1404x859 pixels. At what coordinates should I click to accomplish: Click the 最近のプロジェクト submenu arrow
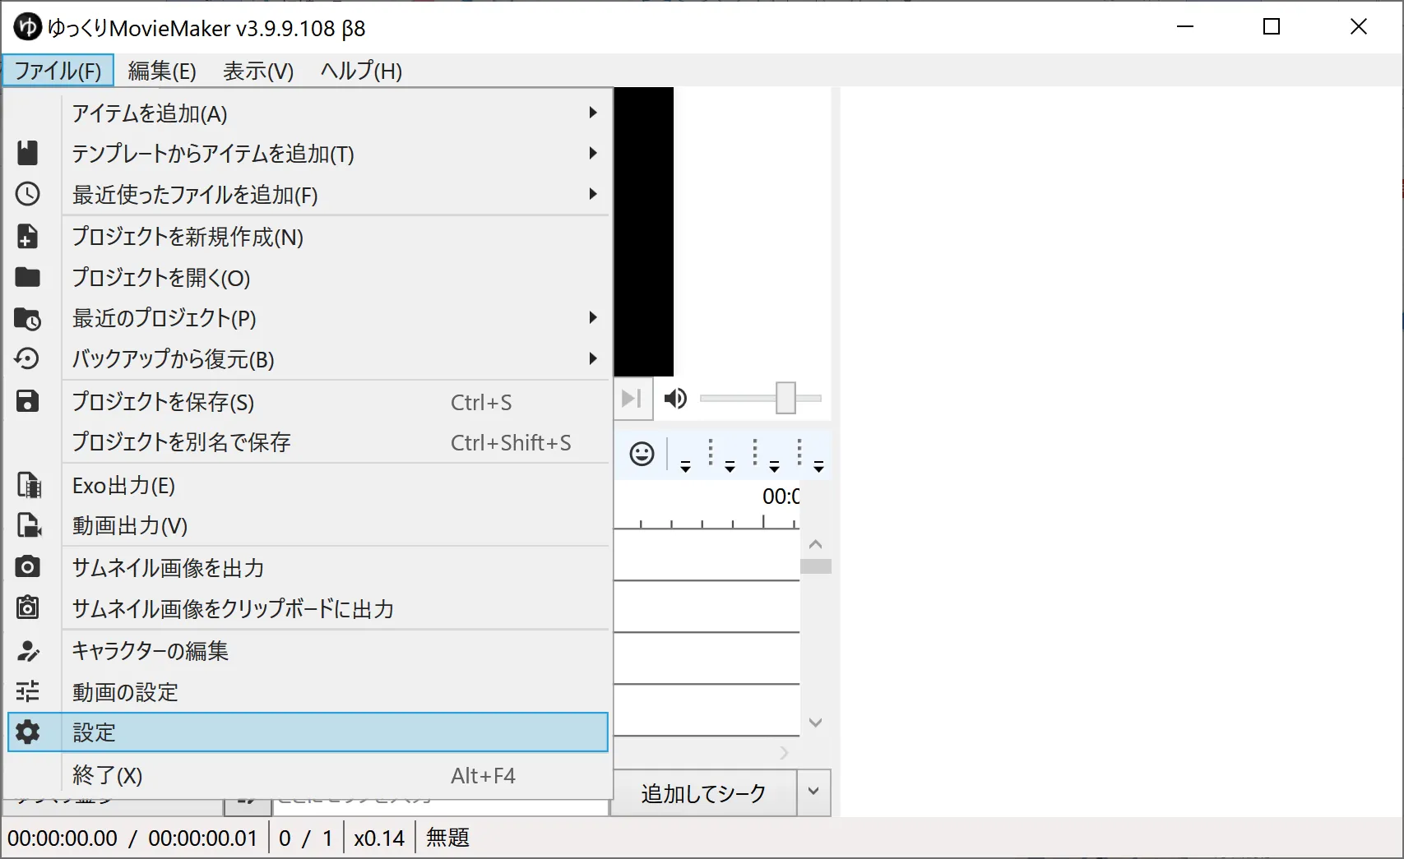point(593,317)
